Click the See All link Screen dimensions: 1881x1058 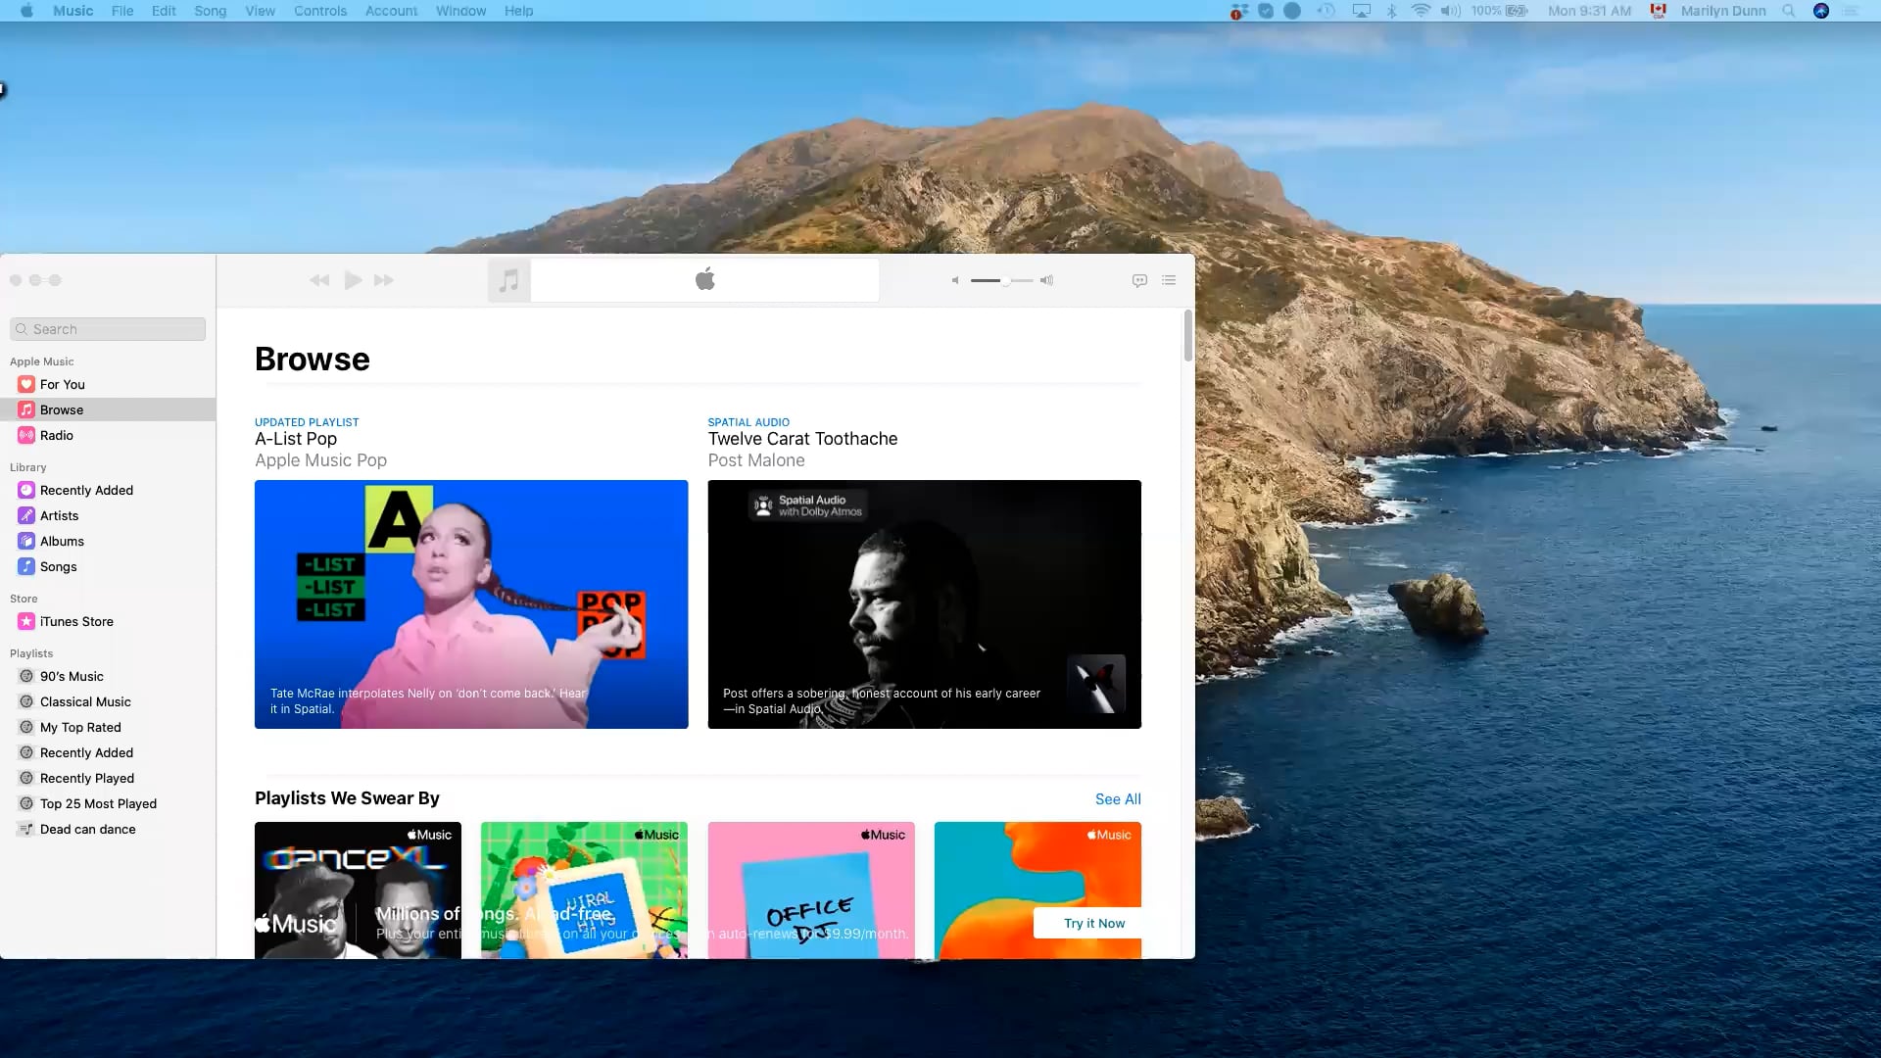(x=1117, y=798)
